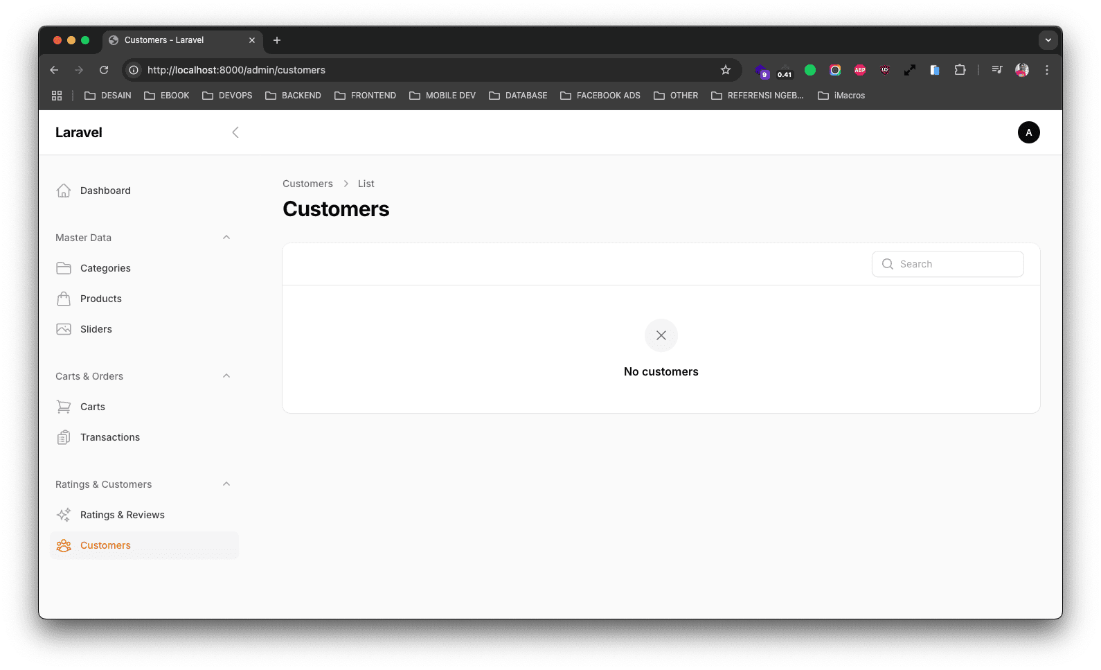The height and width of the screenshot is (670, 1101).
Task: Click the Products shopping bag icon
Action: [x=64, y=299]
